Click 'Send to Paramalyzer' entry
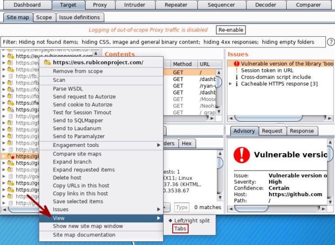 coord(101,136)
